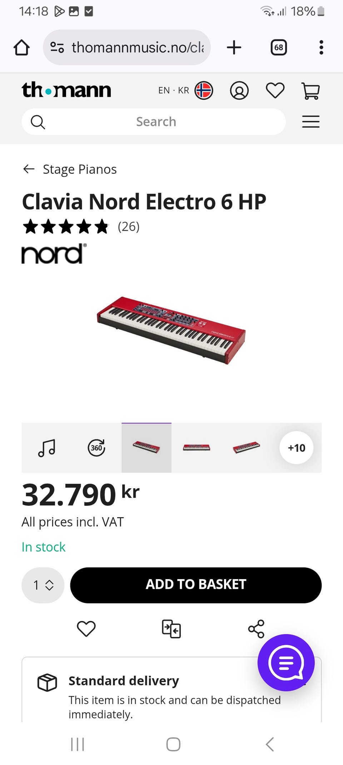343x765 pixels.
Task: Show the +10 more images
Action: coord(296,448)
